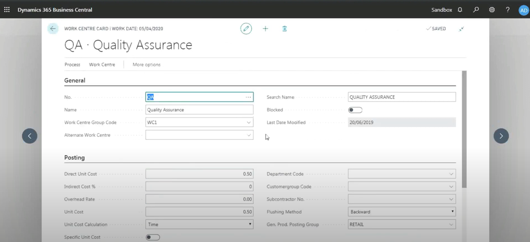530x242 pixels.
Task: Open the Work Centre menu
Action: coord(102,64)
